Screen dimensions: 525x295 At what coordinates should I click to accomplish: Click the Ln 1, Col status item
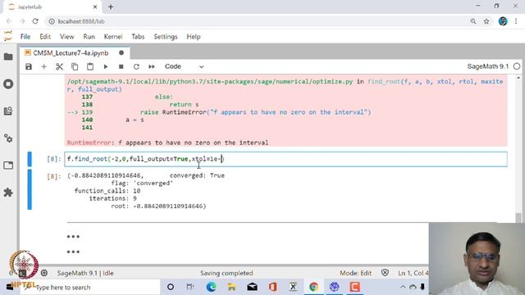click(x=413, y=273)
